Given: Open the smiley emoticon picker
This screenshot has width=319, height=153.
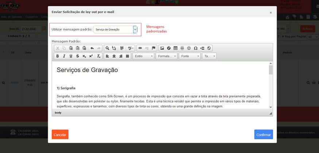Looking at the screenshot, I should tap(189, 48).
